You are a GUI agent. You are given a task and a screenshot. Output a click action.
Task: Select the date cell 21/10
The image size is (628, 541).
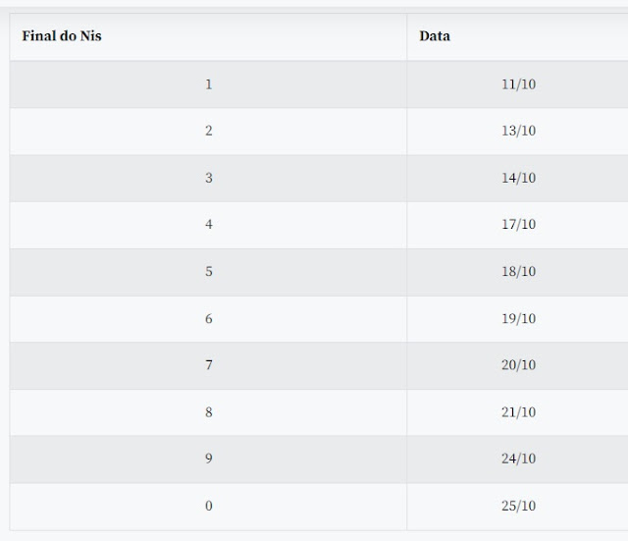click(517, 412)
